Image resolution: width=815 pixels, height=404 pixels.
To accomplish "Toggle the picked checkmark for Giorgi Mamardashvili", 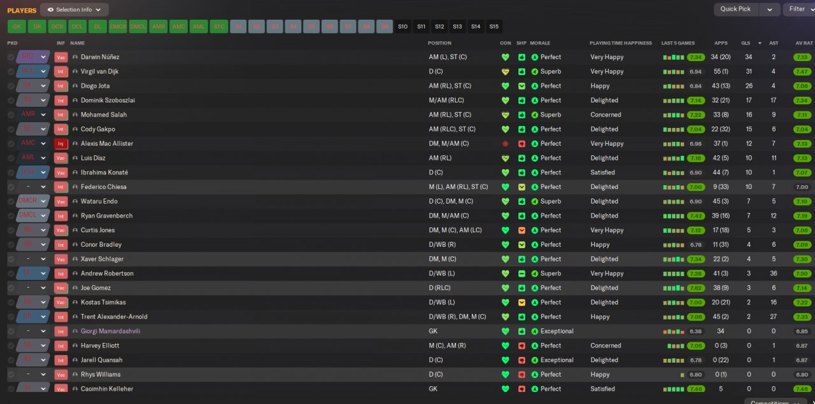I will (x=11, y=331).
